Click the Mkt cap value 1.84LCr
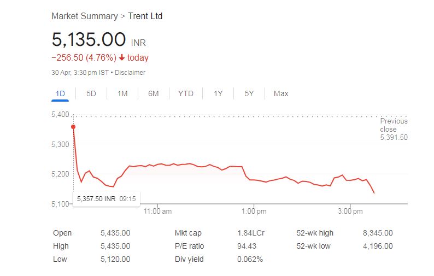434x276 pixels. tap(251, 233)
